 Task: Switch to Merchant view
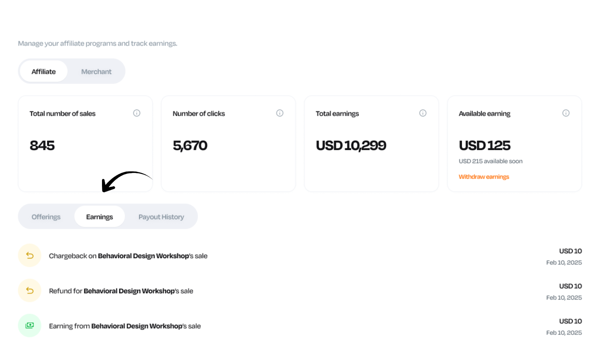(96, 71)
